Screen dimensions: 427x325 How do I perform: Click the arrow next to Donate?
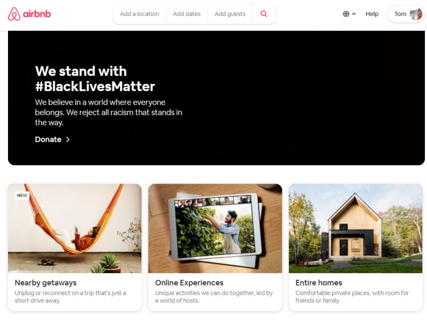[68, 139]
